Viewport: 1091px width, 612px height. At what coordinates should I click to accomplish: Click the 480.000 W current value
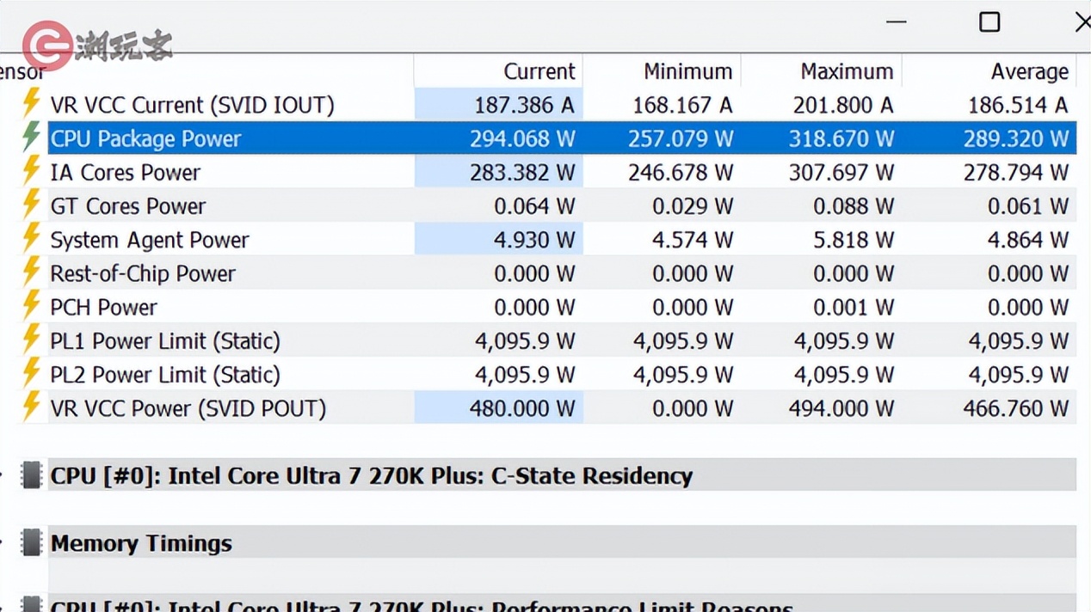point(522,408)
